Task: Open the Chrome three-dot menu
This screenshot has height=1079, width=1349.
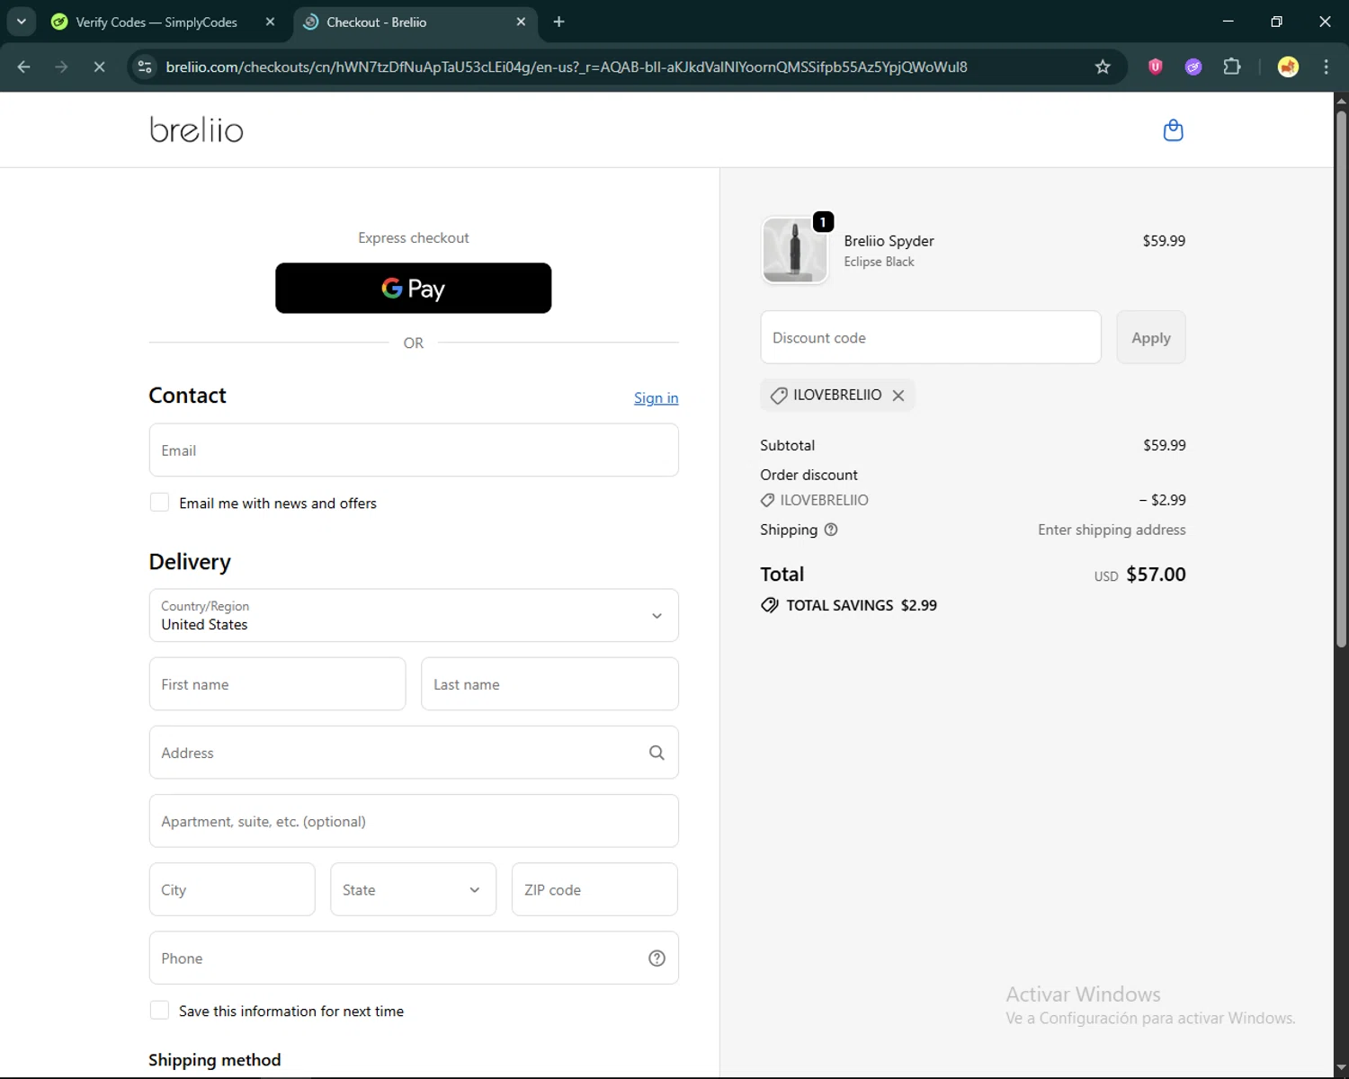Action: [1326, 67]
